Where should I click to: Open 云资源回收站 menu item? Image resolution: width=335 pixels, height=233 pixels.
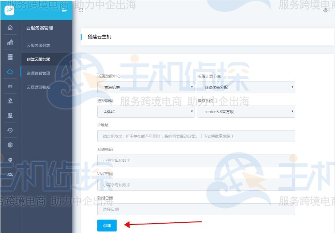[38, 87]
